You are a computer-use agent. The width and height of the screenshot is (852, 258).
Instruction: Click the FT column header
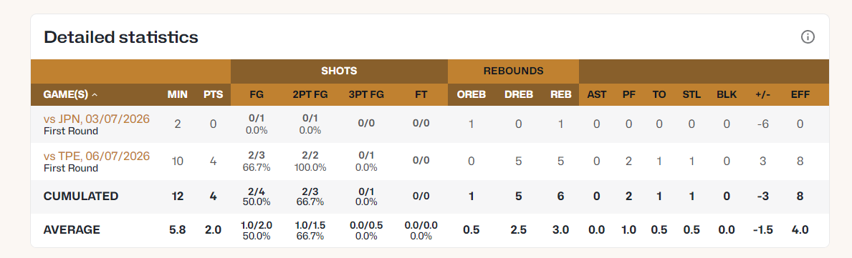421,94
